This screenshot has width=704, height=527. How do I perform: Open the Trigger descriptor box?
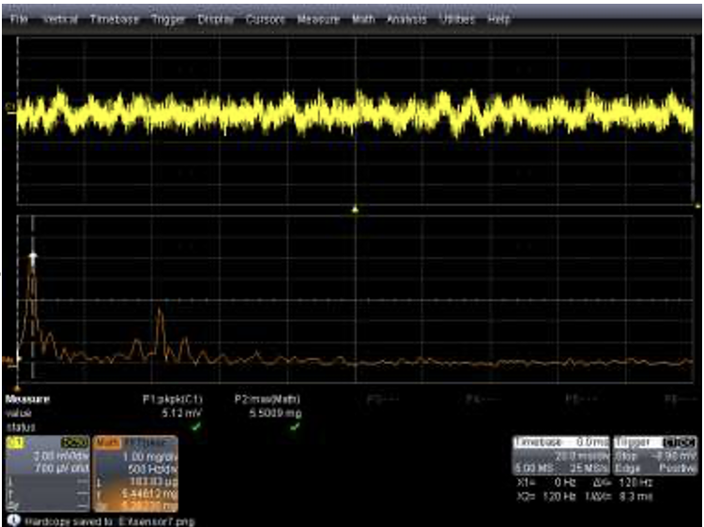coord(656,454)
